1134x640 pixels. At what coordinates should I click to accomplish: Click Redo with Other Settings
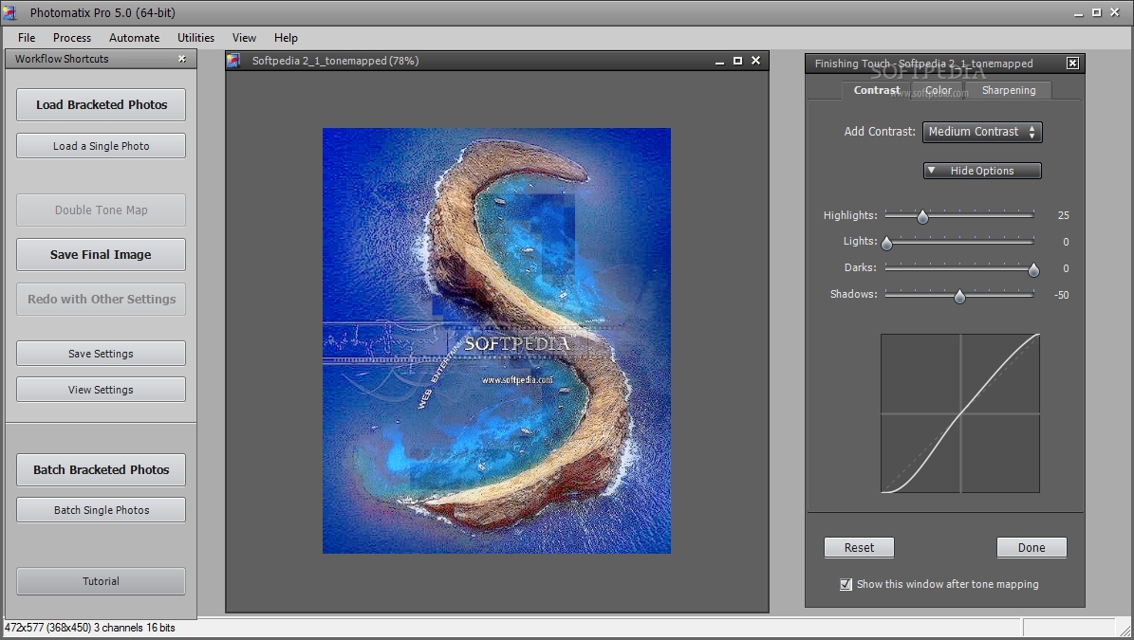click(x=102, y=299)
